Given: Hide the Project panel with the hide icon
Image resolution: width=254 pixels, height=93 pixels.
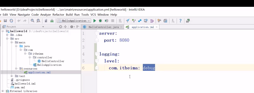Looking at the screenshot, I should click(x=78, y=27).
